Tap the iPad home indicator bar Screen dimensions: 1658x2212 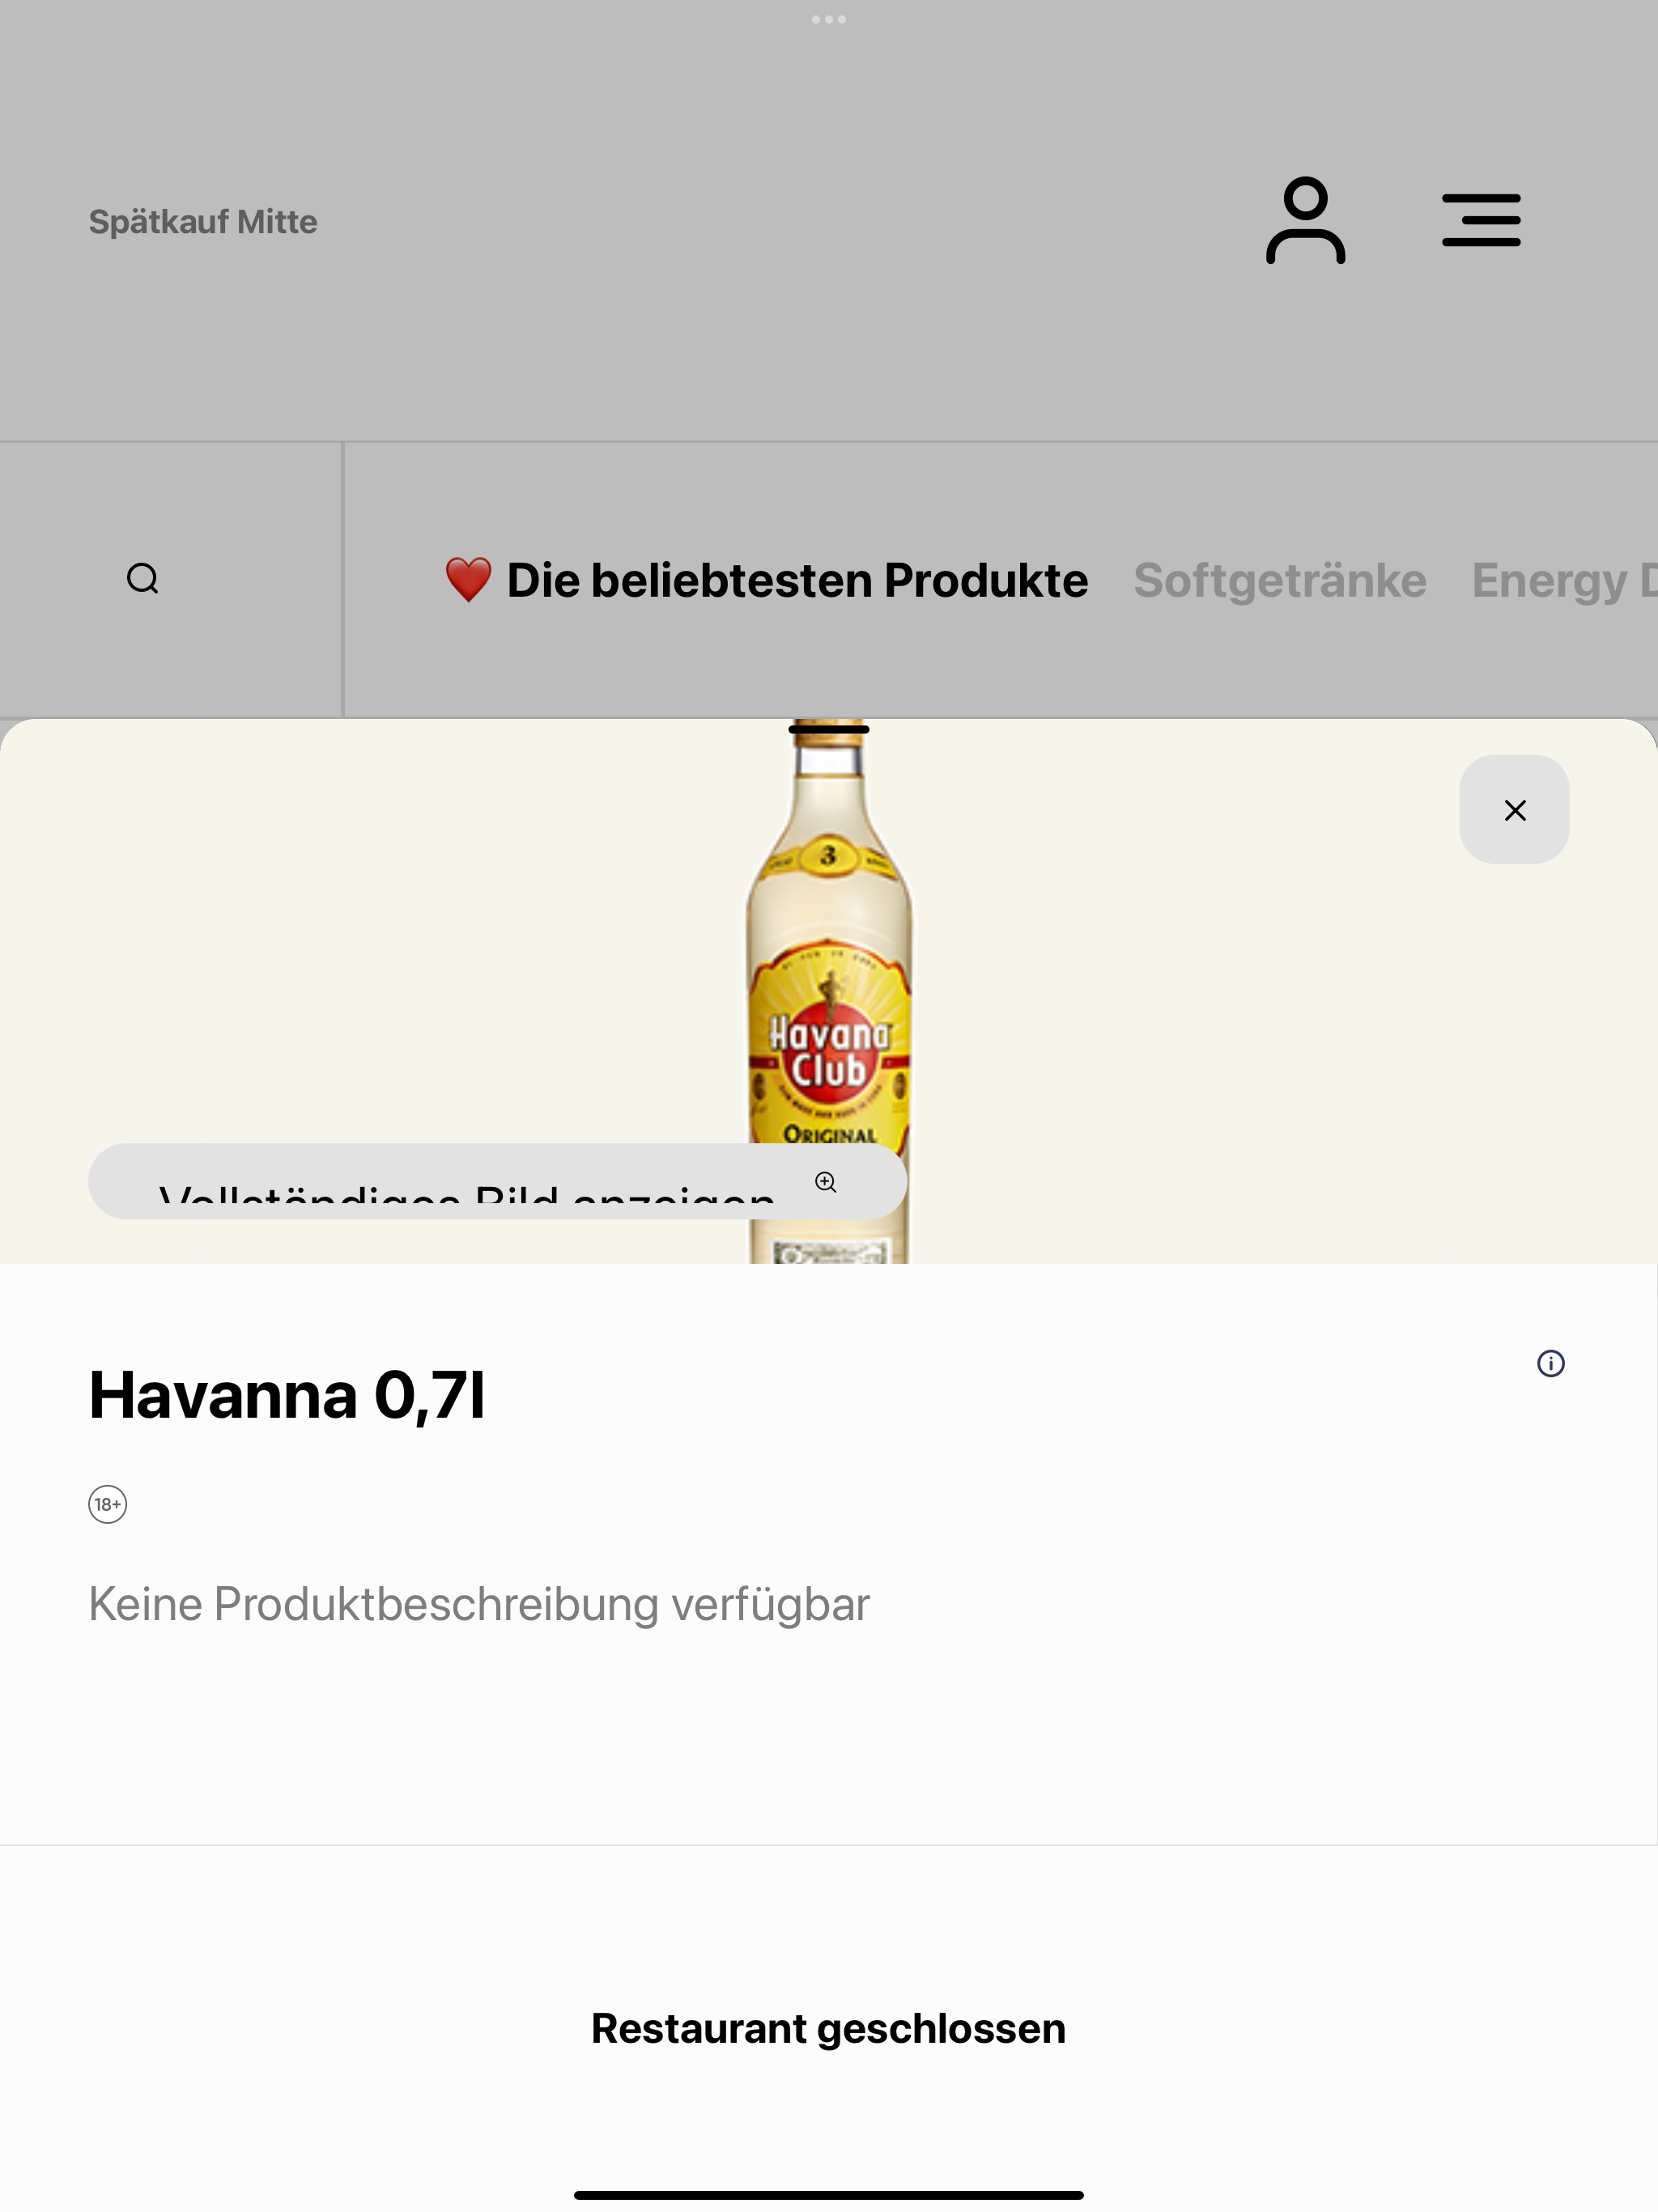click(829, 2195)
